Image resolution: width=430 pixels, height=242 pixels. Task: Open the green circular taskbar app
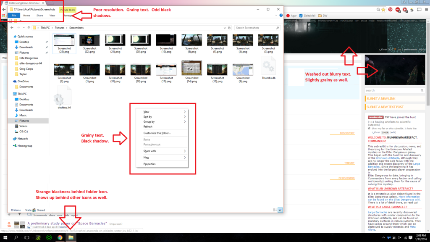pyautogui.click(x=49, y=238)
